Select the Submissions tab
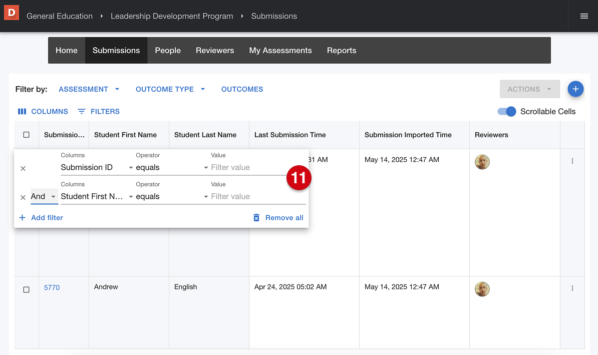The height and width of the screenshot is (355, 598). (116, 51)
